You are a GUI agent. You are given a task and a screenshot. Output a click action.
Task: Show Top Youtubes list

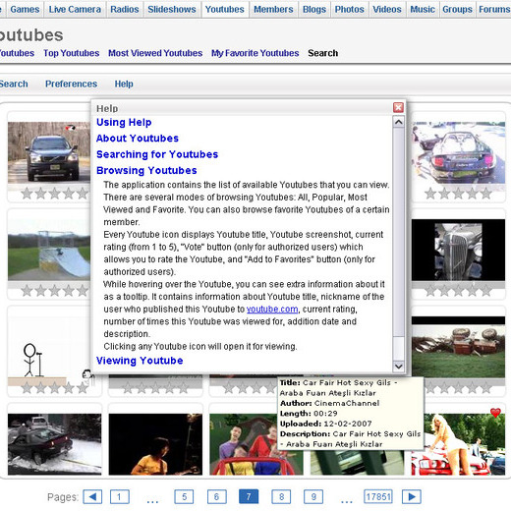click(x=72, y=53)
